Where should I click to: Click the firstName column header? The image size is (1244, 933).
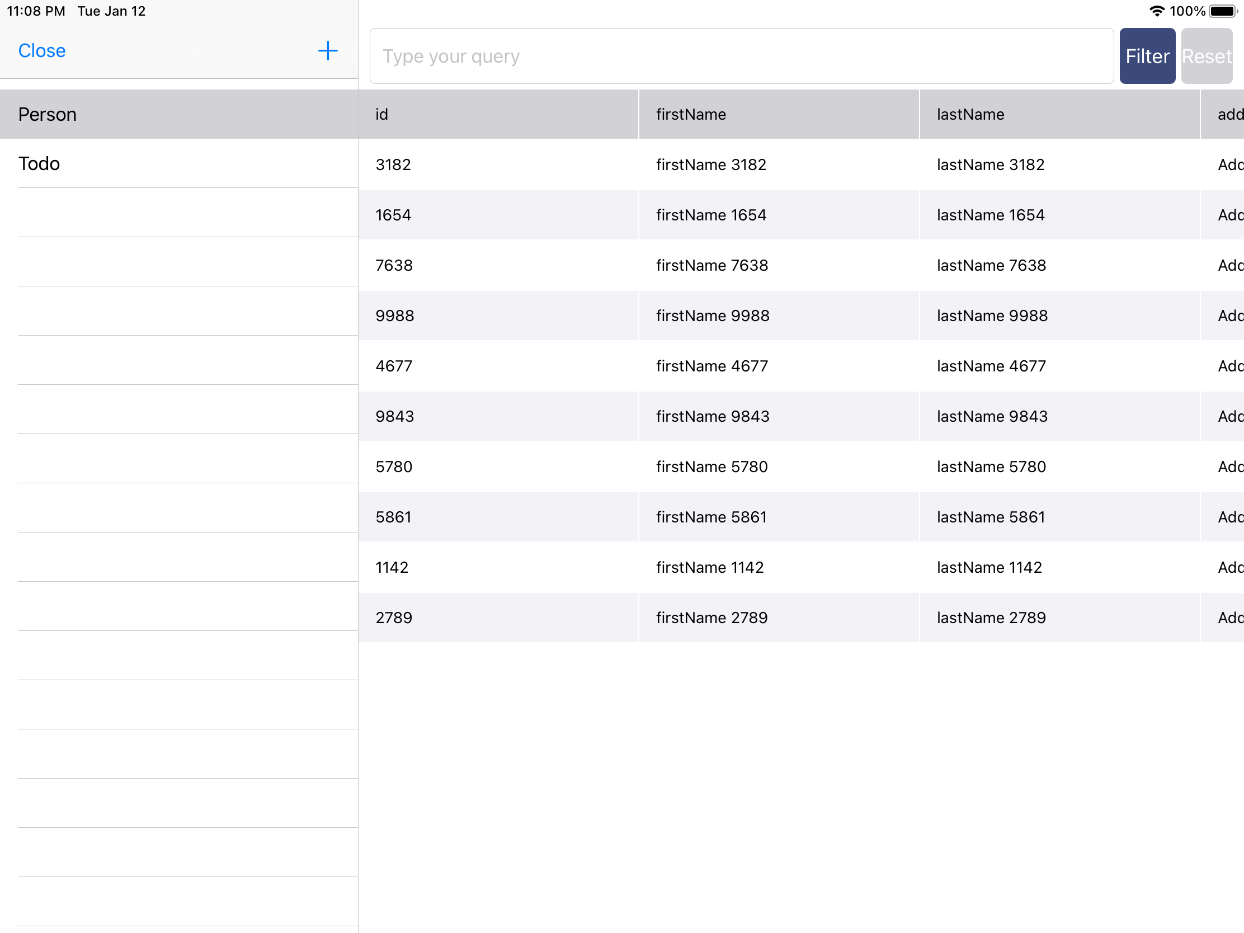pyautogui.click(x=691, y=114)
